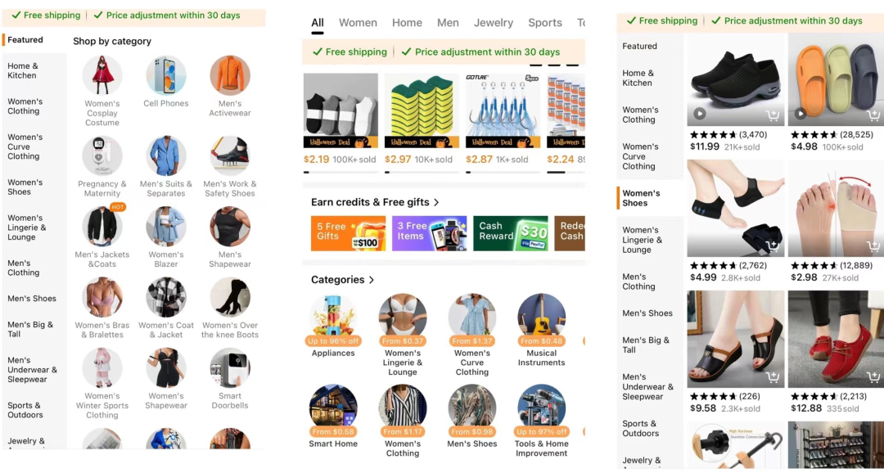Open the Cash Reward $30 banner

point(510,233)
